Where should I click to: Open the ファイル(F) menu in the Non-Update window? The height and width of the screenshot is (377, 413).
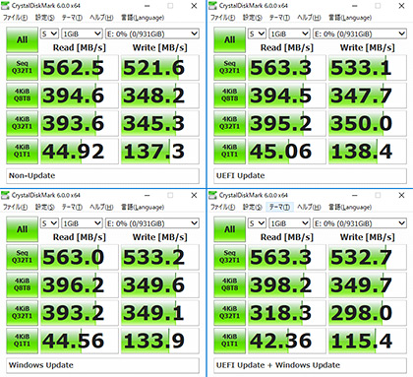click(15, 18)
